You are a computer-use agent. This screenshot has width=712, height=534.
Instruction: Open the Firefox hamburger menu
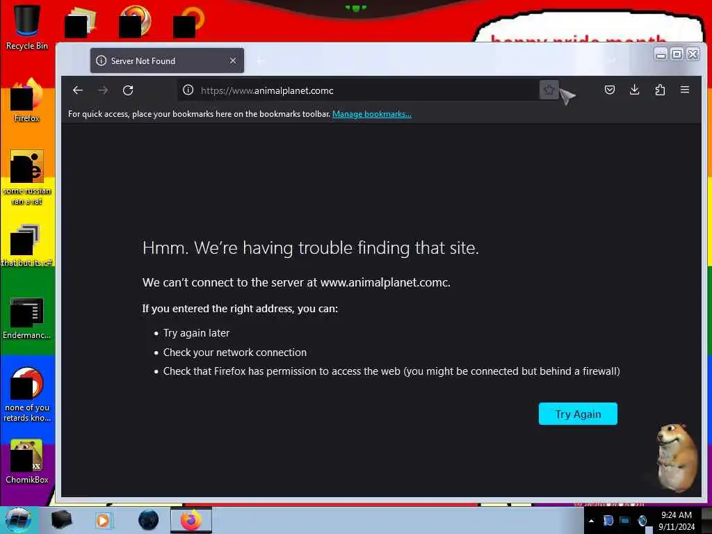685,90
